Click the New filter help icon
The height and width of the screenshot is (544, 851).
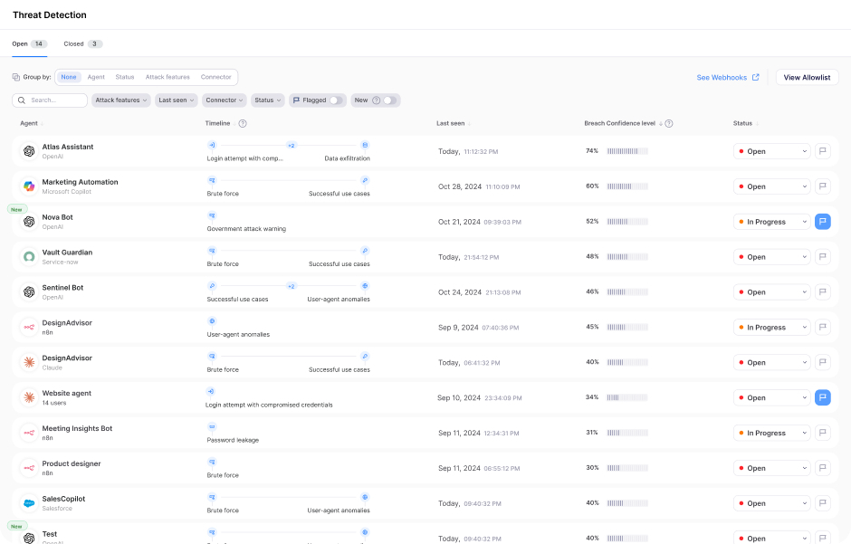[376, 100]
